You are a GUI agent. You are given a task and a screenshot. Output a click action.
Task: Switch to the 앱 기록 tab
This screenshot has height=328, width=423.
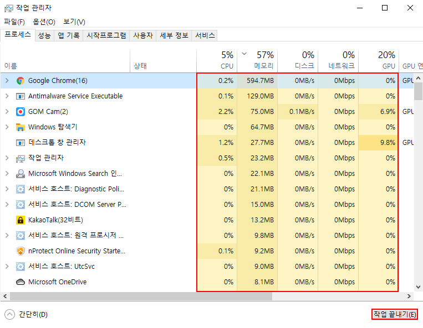pos(69,35)
